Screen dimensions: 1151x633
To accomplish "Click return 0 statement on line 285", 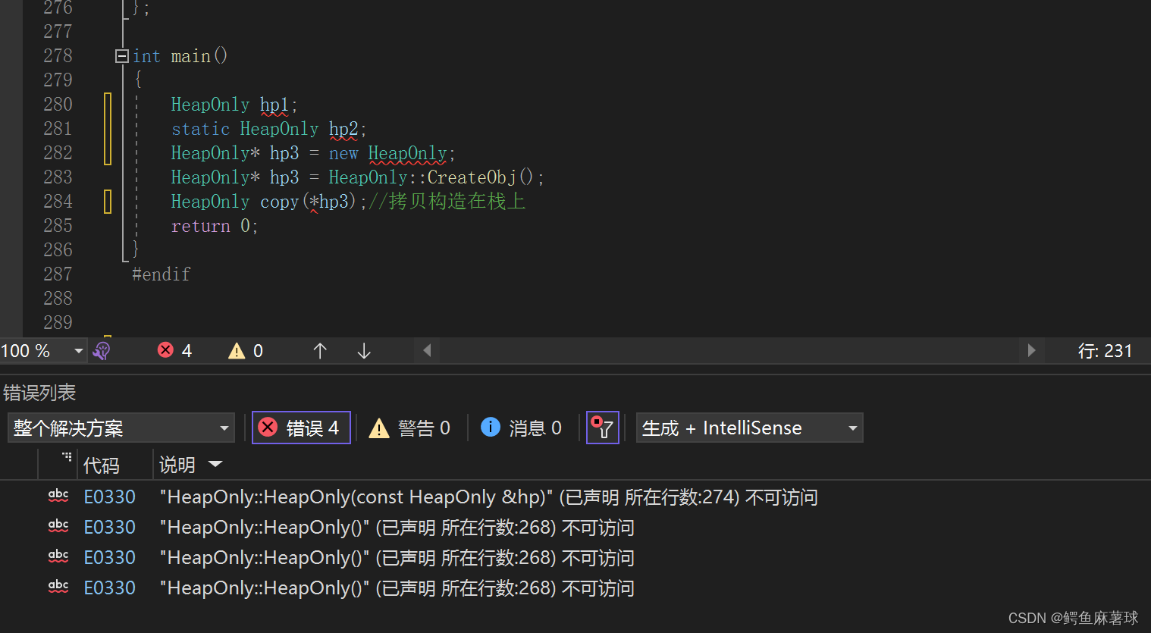I will pyautogui.click(x=215, y=226).
